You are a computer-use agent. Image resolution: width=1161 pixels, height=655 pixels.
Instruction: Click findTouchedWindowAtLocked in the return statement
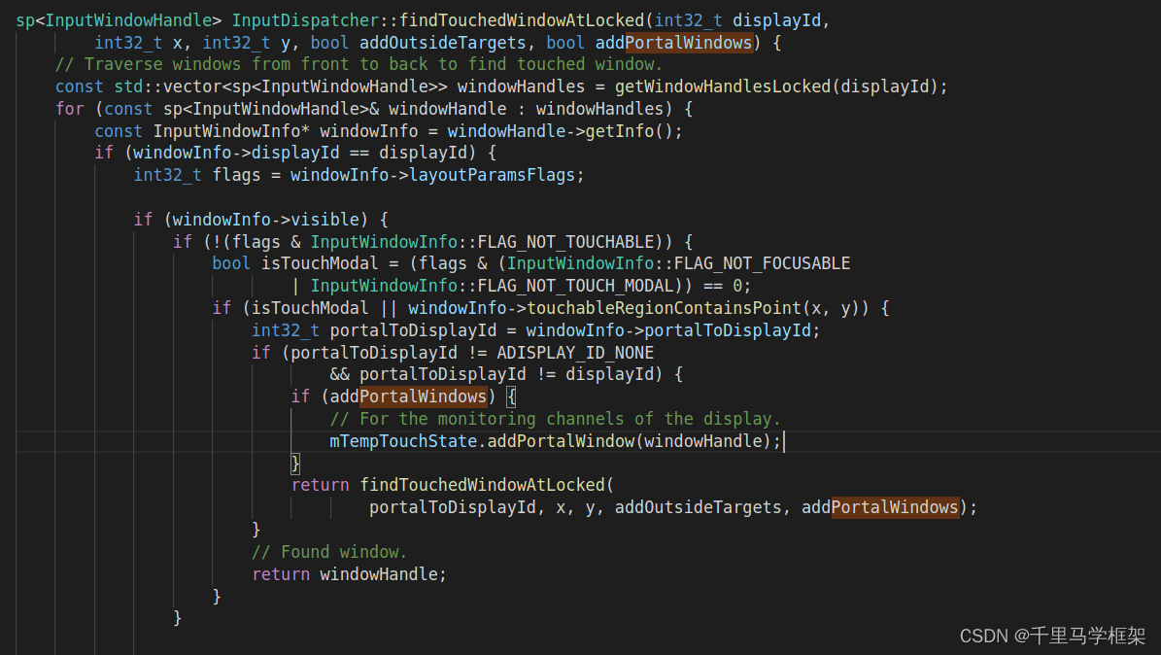click(x=483, y=485)
